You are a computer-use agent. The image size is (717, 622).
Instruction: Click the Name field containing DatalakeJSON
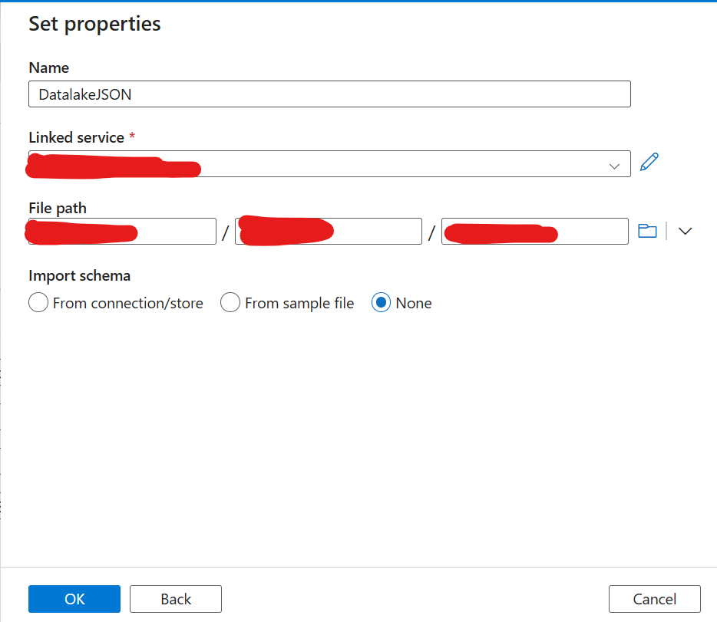pyautogui.click(x=329, y=94)
